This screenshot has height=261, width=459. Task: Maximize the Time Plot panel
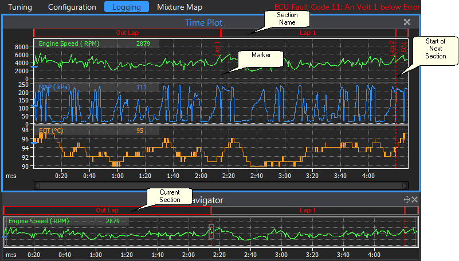pos(407,22)
